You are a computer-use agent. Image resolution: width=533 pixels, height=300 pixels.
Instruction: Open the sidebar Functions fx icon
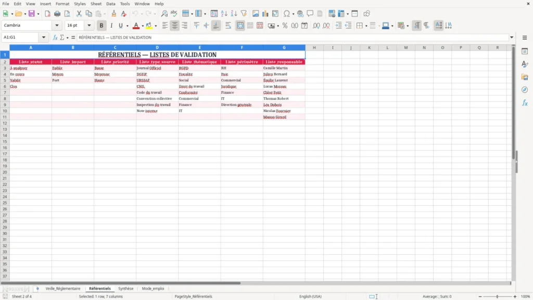pos(525,103)
